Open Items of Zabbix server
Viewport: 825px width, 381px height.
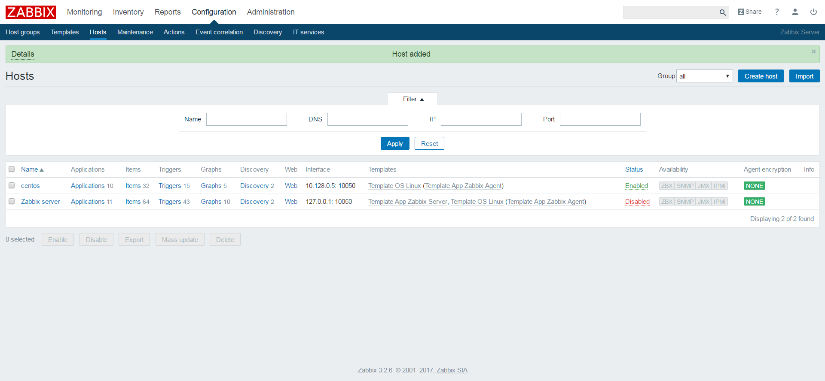[x=133, y=202]
